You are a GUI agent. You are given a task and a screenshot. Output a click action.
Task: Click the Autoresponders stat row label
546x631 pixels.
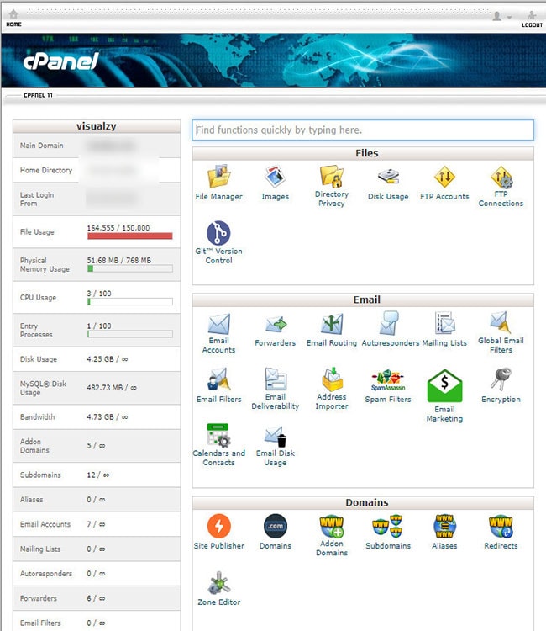point(46,574)
